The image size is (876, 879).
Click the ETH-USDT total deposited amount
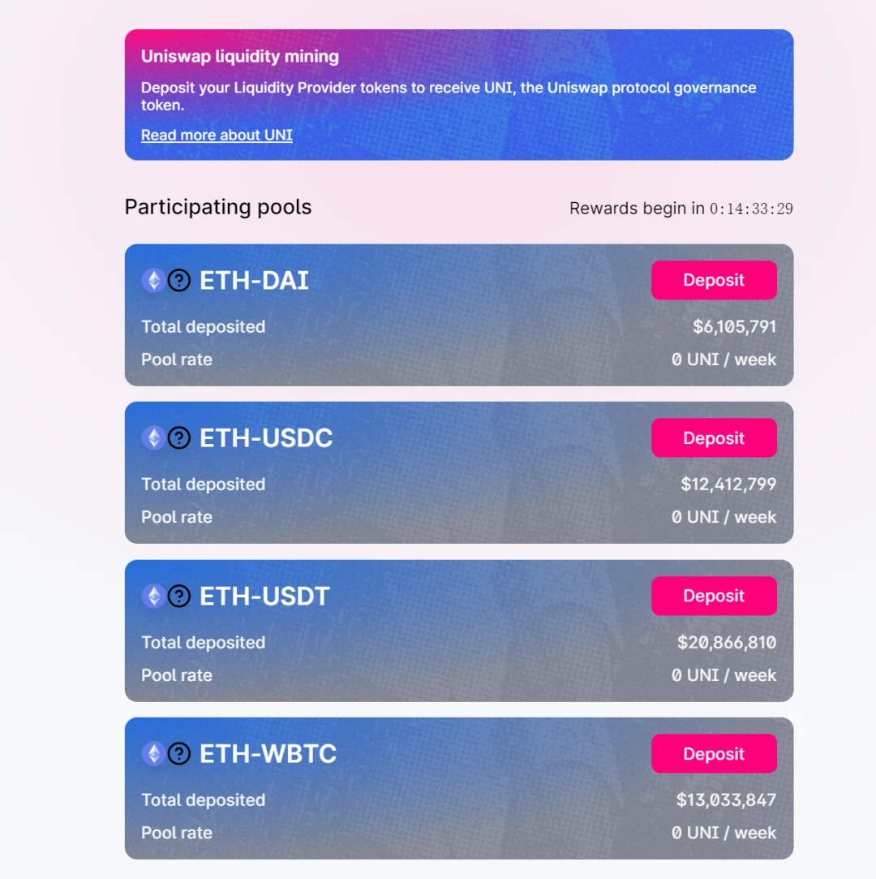(x=727, y=643)
